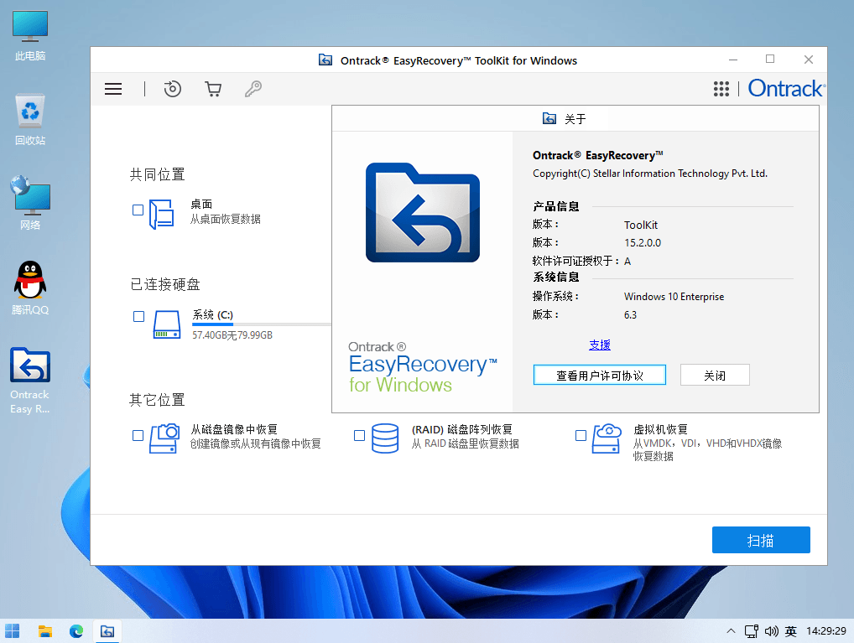Check the System (C:) drive checkbox

[x=139, y=316]
